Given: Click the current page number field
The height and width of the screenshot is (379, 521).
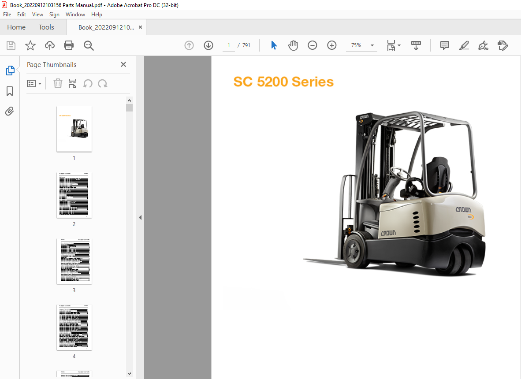Looking at the screenshot, I should 229,45.
